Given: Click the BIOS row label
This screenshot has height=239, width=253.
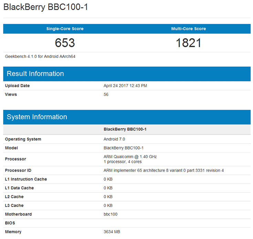Looking at the screenshot, I should tap(10, 223).
